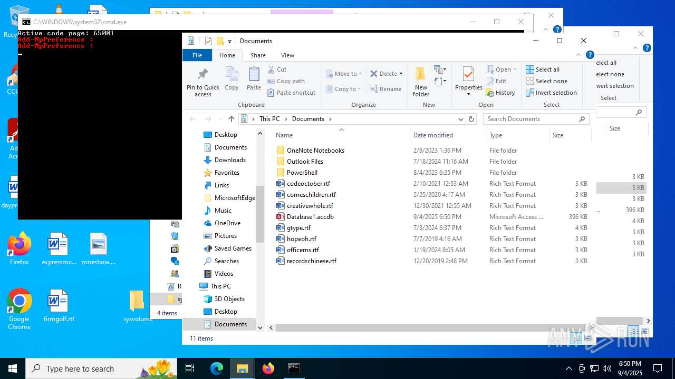675x379 pixels.
Task: Select Outlook Files folder
Action: (x=305, y=162)
